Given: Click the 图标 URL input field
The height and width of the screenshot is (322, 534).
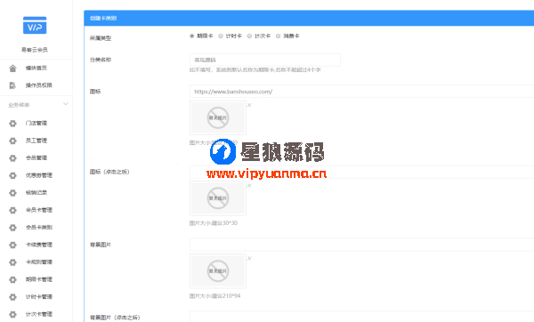Looking at the screenshot, I should point(361,92).
